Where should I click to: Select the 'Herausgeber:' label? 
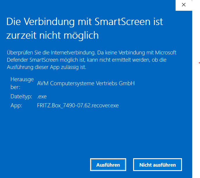(x=22, y=83)
